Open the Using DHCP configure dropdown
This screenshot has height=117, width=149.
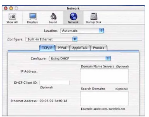[x=80, y=58]
